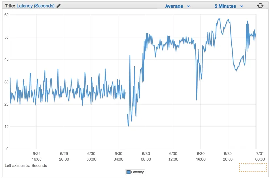Click the 6/30 00:00 time axis label
Screen dimensions: 270x179
click(91, 156)
